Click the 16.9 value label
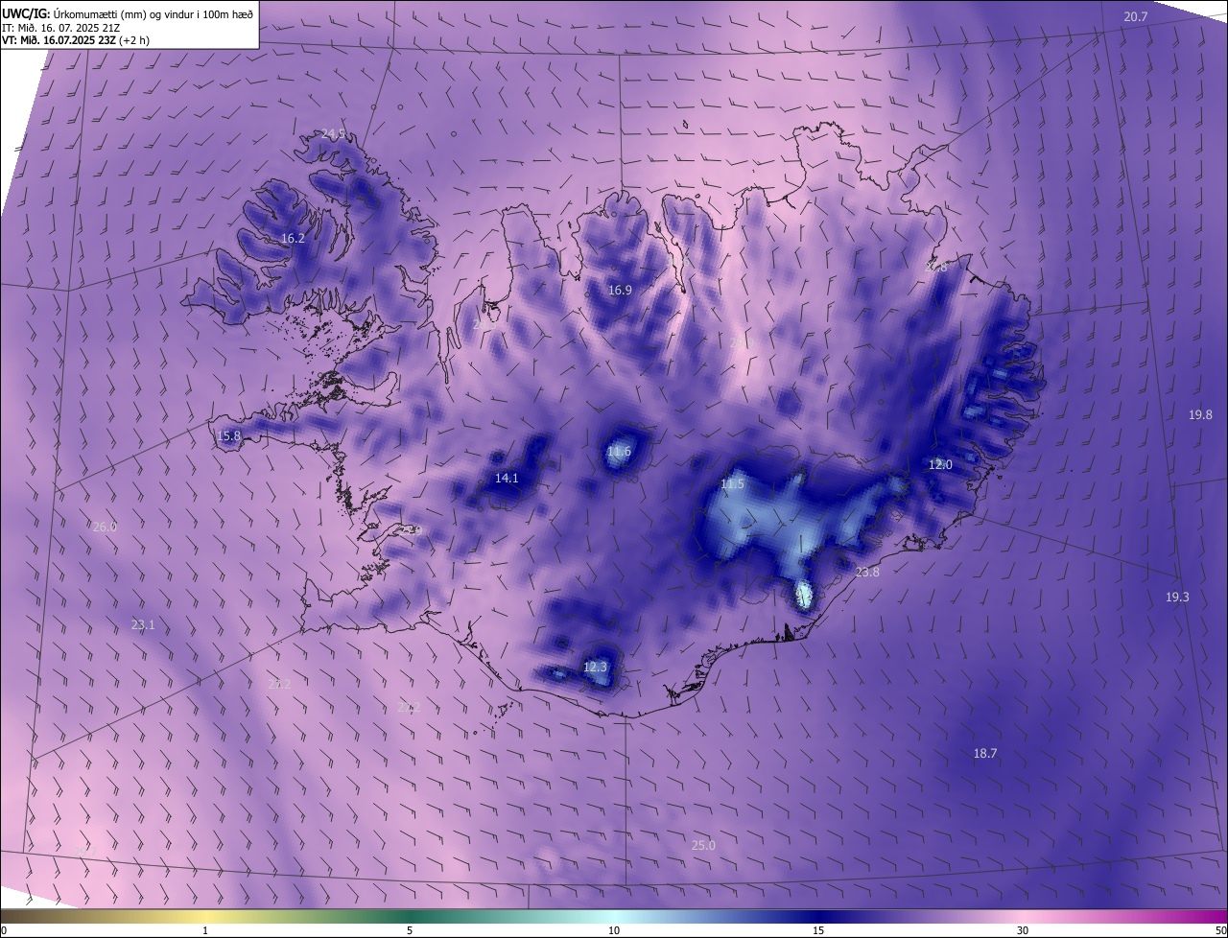Screen dimensions: 1228x938 tap(620, 291)
